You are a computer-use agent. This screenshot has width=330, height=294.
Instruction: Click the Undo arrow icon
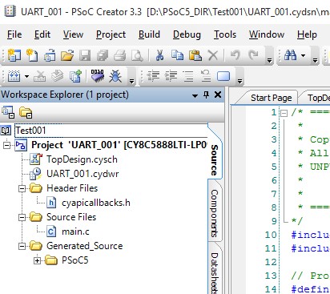[235, 55]
